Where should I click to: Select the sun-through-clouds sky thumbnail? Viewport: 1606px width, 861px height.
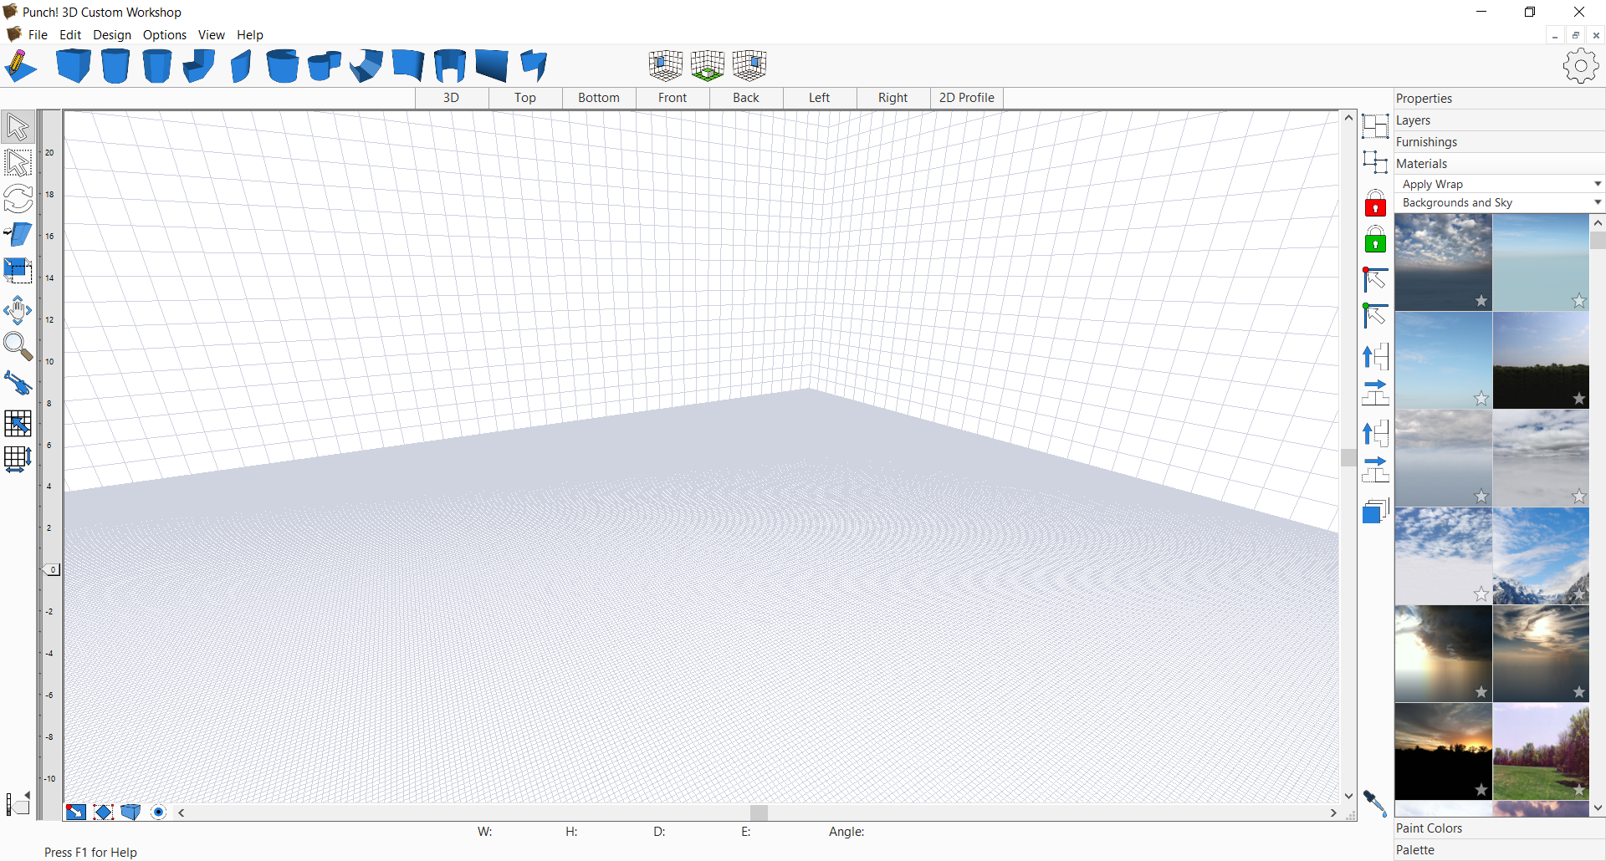point(1541,654)
